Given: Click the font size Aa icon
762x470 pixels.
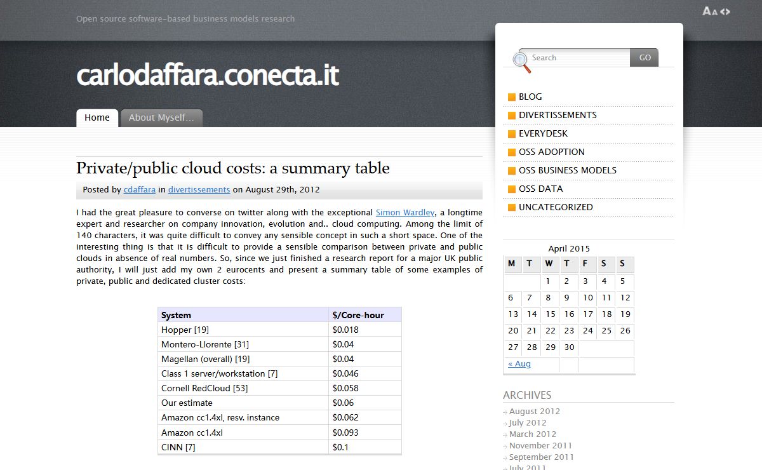Looking at the screenshot, I should [x=710, y=11].
